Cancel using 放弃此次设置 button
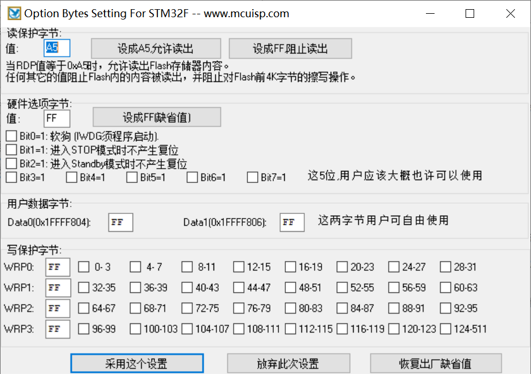The height and width of the screenshot is (374, 531). pos(288,364)
